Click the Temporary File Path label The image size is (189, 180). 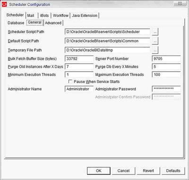[25, 50]
